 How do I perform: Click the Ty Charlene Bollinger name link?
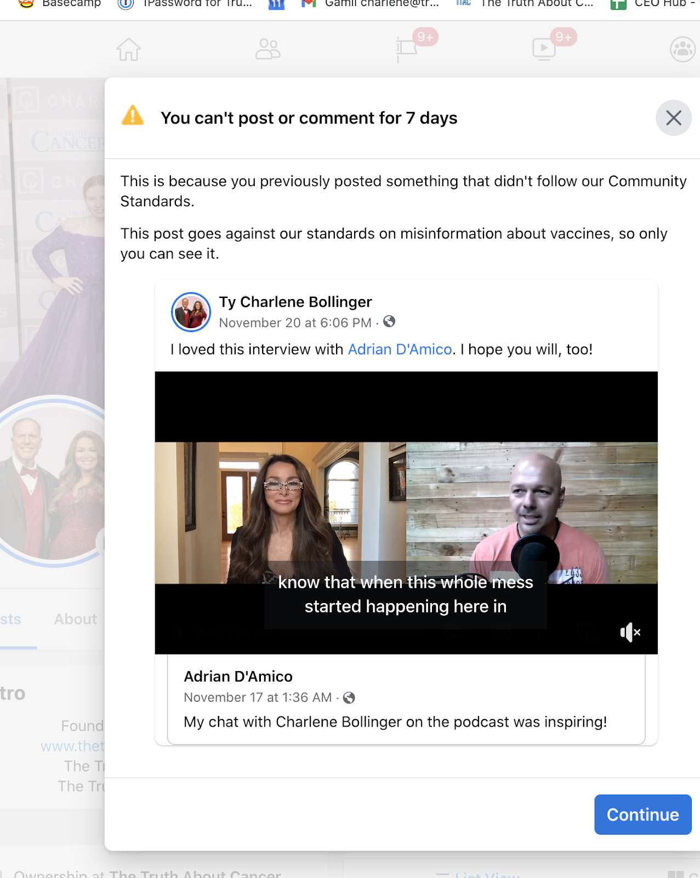click(295, 302)
